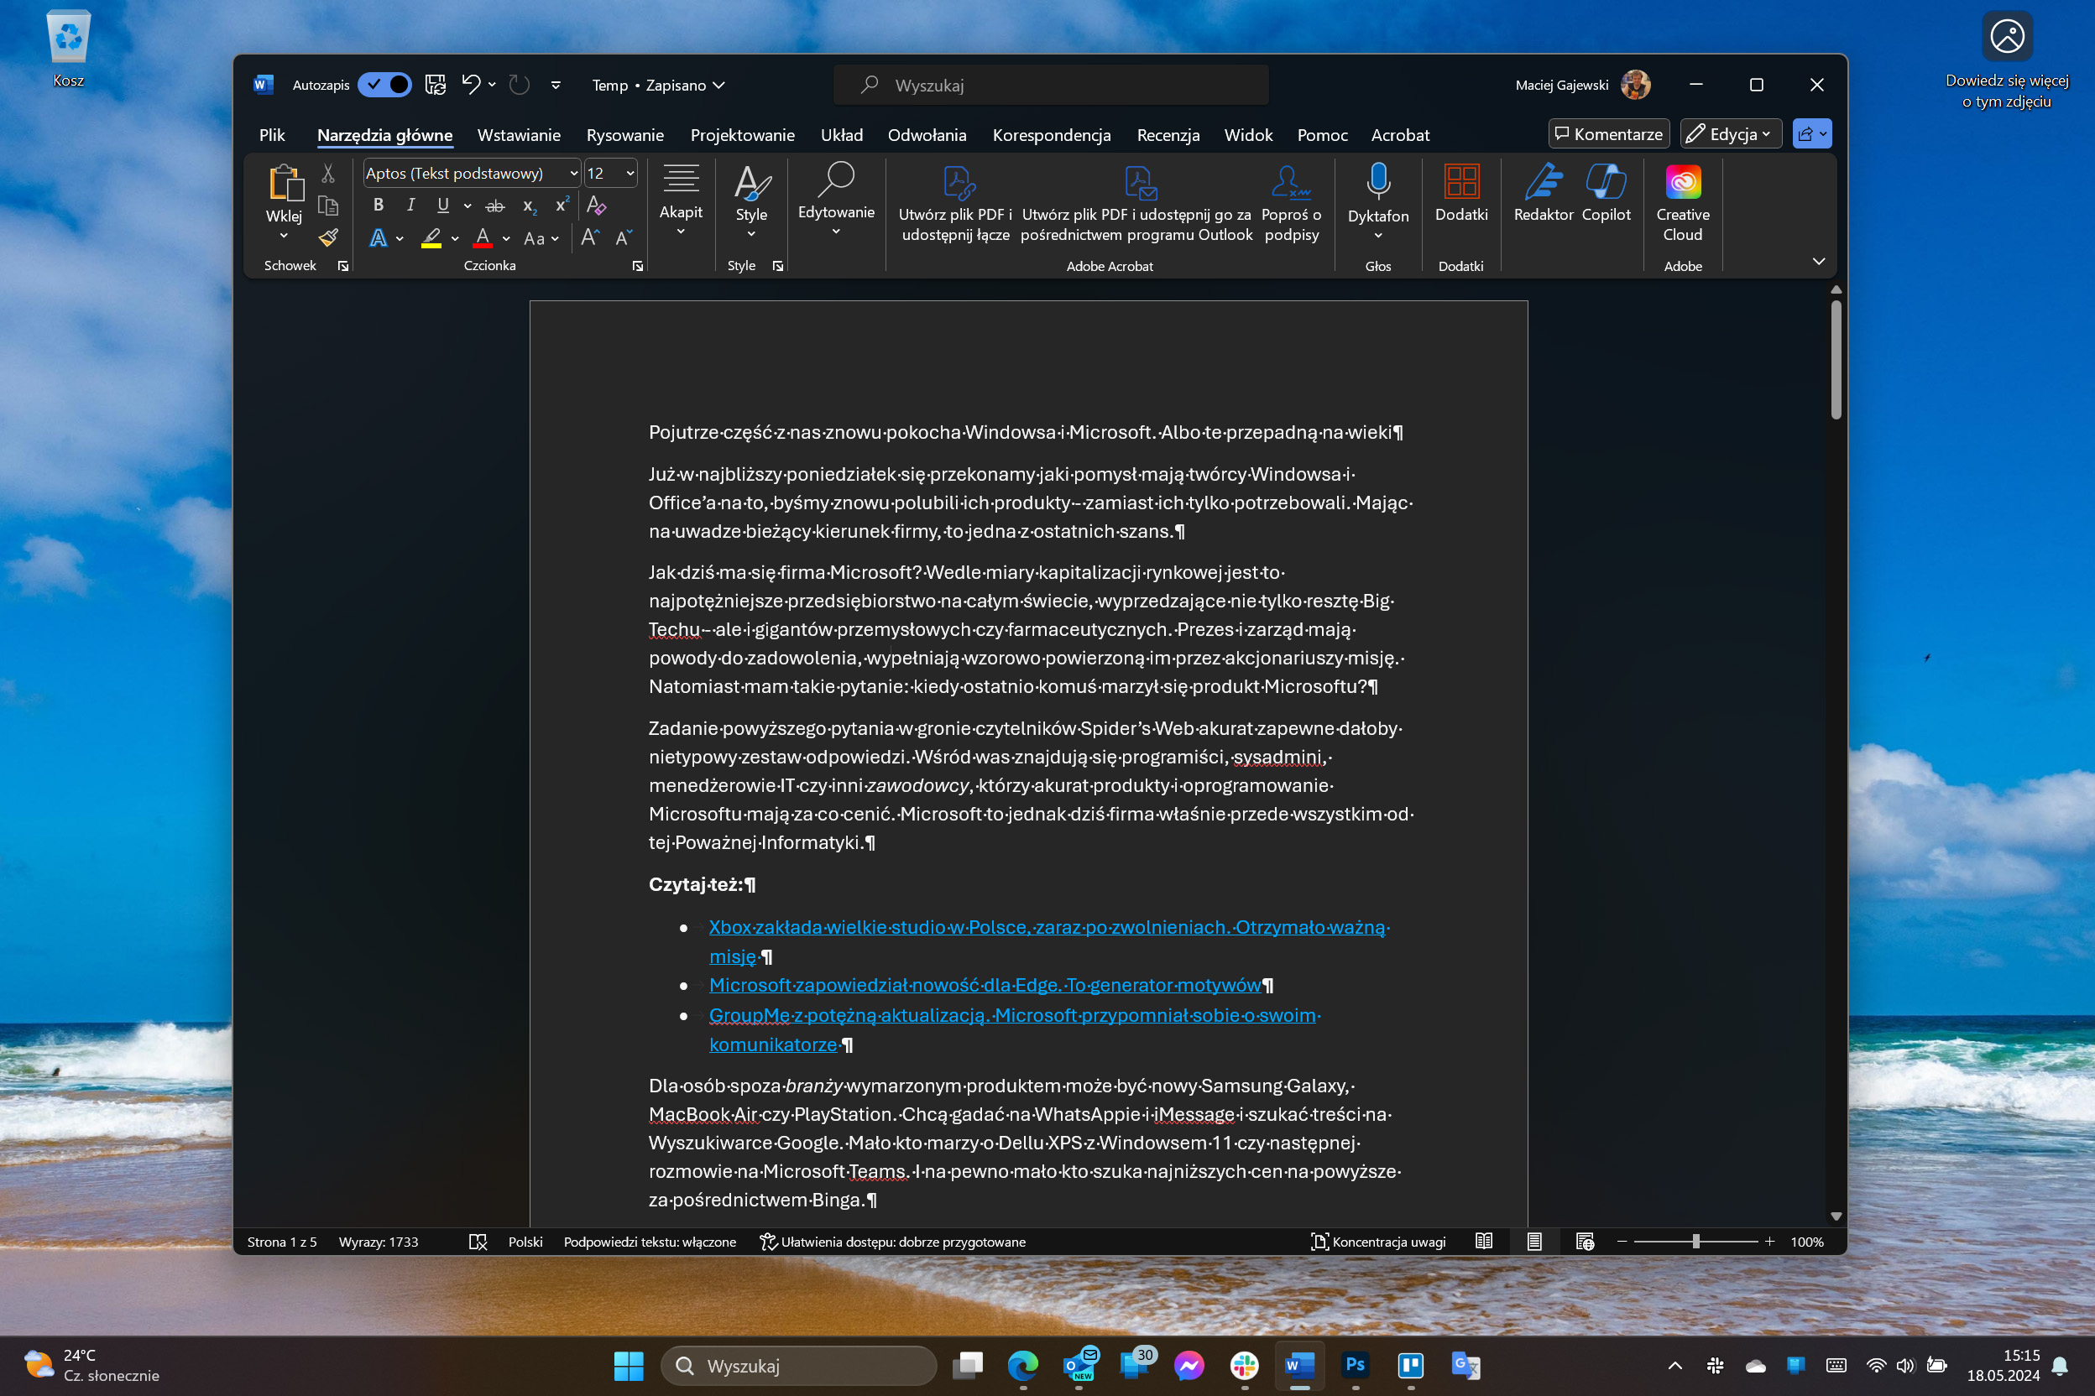Click the Cut scissors icon

point(328,174)
